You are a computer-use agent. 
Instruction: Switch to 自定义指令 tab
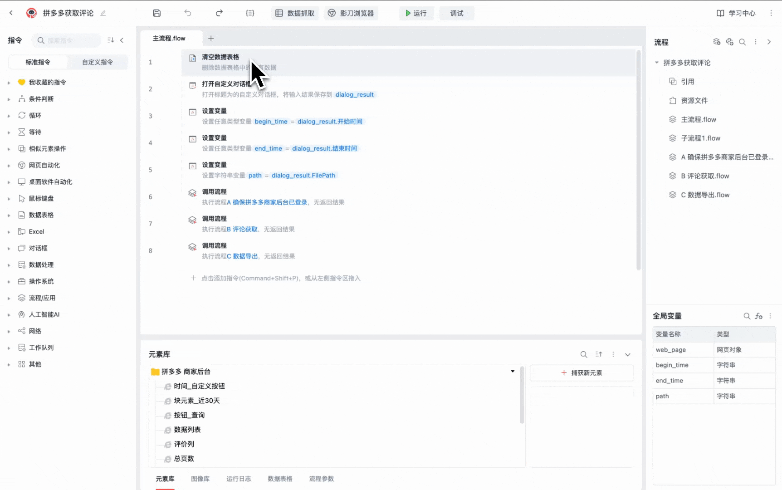tap(98, 62)
